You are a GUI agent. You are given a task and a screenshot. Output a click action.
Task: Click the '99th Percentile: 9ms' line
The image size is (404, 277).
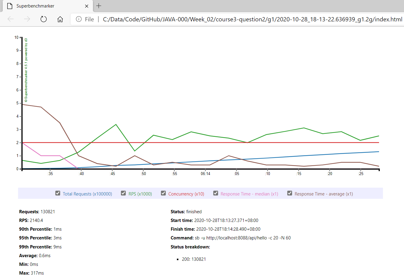tap(40, 247)
